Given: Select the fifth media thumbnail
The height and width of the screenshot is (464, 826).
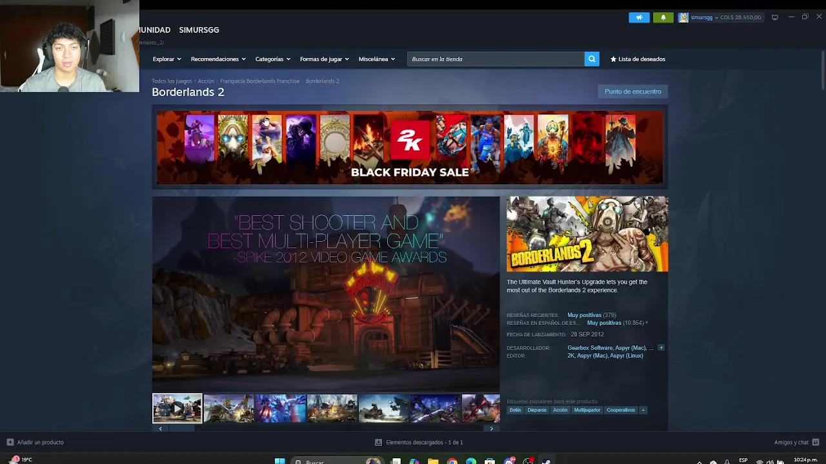Looking at the screenshot, I should pyautogui.click(x=383, y=409).
